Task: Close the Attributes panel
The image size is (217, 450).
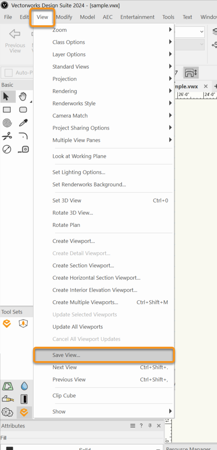Action: [159, 426]
